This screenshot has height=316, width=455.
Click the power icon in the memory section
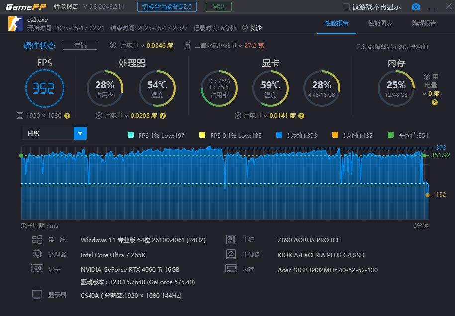427,77
